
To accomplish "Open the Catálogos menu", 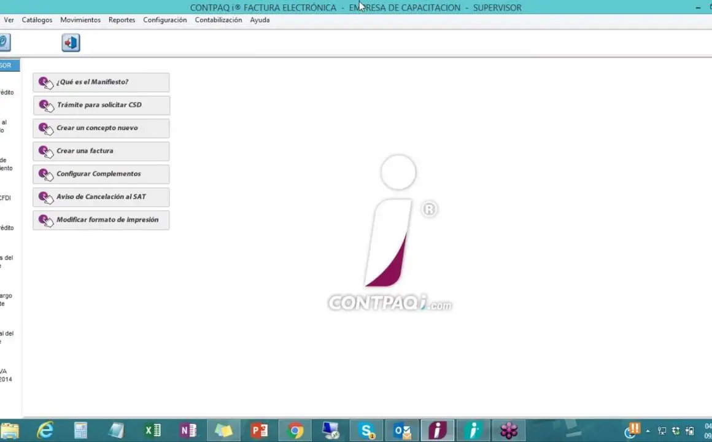I will 37,20.
